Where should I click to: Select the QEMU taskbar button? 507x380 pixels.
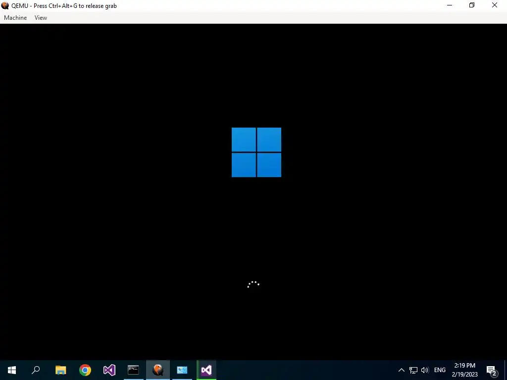click(158, 370)
